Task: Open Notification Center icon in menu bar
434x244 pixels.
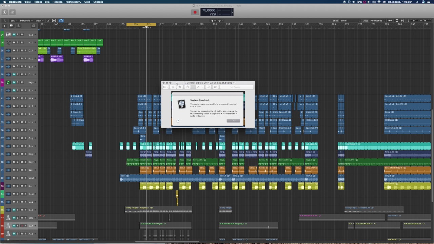Action: (429, 2)
